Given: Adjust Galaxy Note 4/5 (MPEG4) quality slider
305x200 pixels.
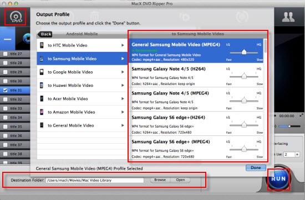Looking at the screenshot, I should tap(244, 101).
